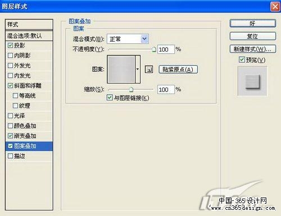
Task: Expand the pattern picker arrow
Action: click(138, 69)
